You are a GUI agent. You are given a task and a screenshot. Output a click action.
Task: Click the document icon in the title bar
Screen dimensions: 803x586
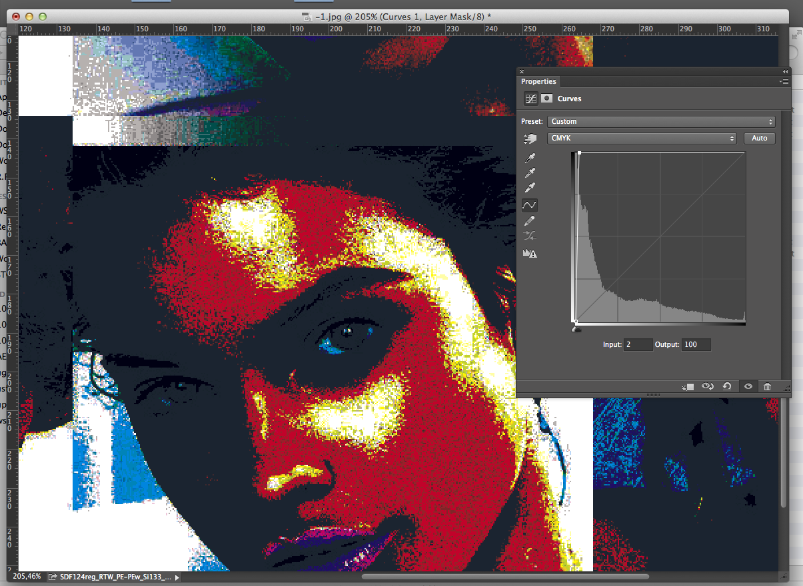pyautogui.click(x=306, y=16)
